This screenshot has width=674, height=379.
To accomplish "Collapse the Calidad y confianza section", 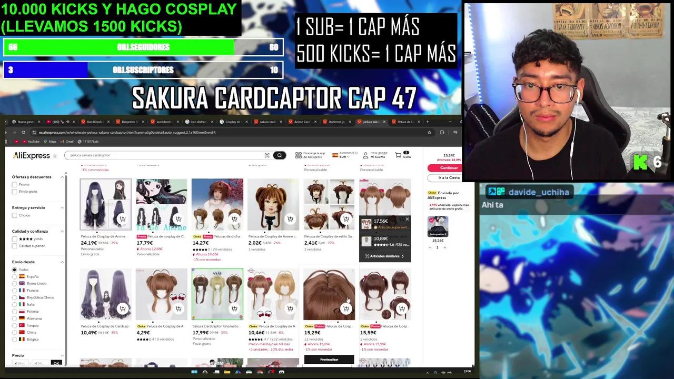I will [x=62, y=231].
